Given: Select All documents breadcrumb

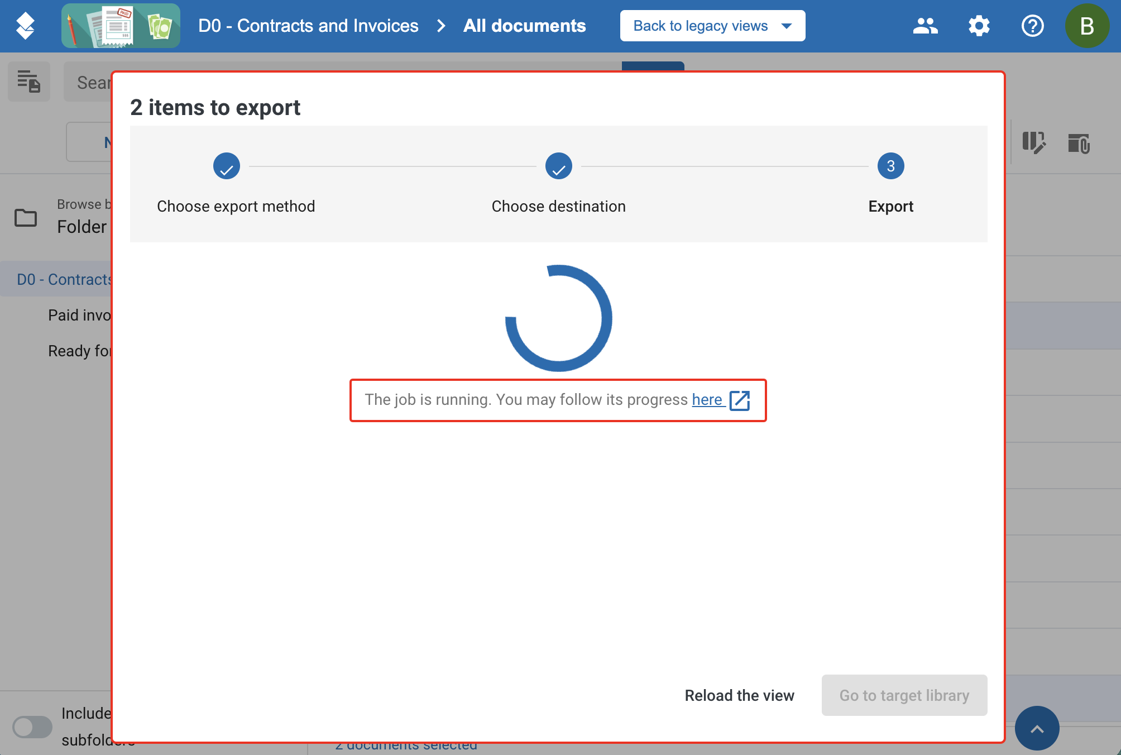Looking at the screenshot, I should click(x=524, y=26).
